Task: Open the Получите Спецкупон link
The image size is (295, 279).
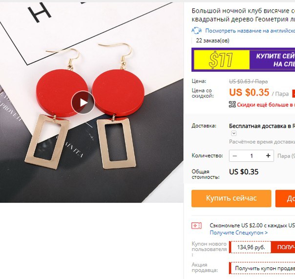Action: click(238, 233)
